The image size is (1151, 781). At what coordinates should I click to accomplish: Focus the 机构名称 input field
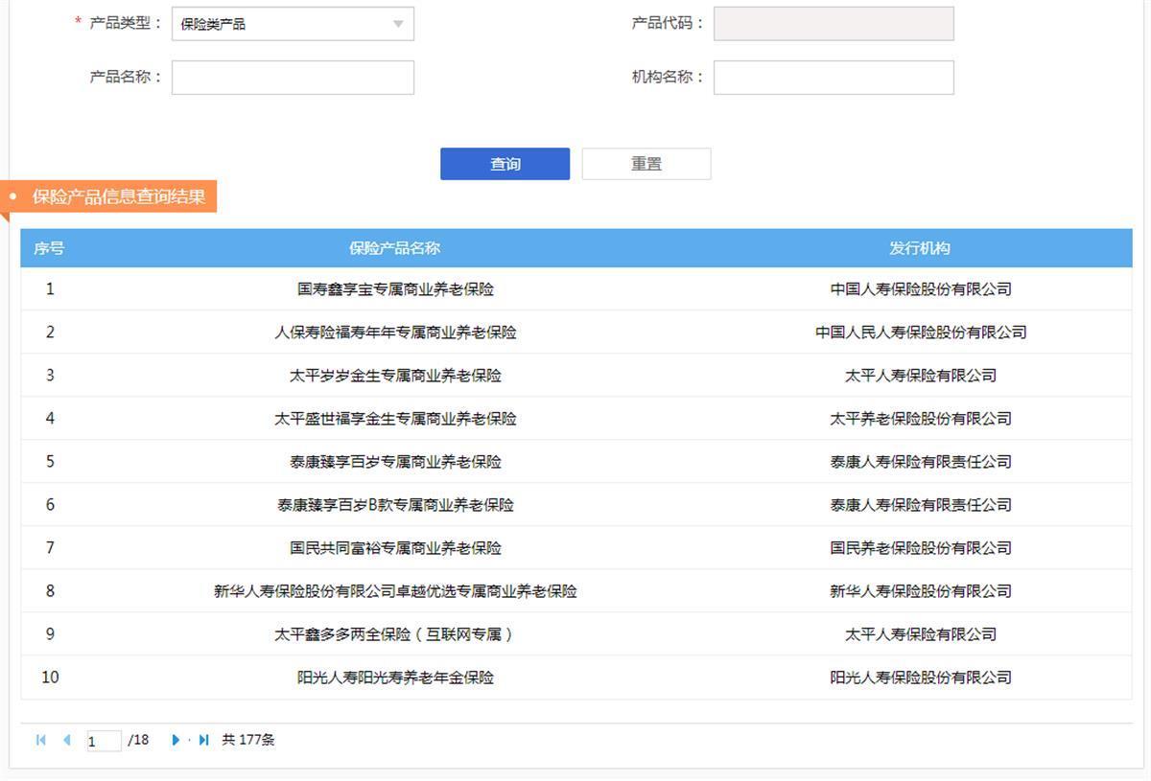pyautogui.click(x=833, y=78)
